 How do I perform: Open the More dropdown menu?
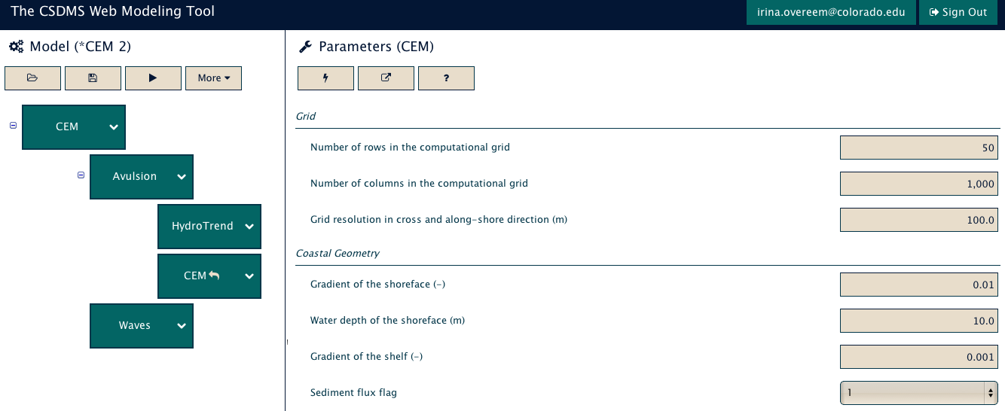(x=213, y=78)
